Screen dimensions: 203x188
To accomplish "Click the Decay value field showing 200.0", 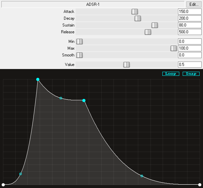I will click(x=190, y=18).
